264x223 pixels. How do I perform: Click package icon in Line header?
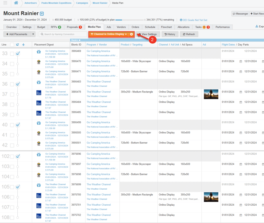[17, 45]
